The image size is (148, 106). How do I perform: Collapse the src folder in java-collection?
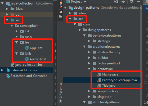pyautogui.click(x=7, y=20)
